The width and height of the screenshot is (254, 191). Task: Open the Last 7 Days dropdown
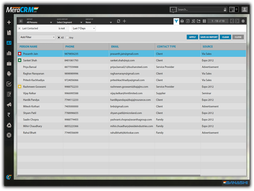coord(84,28)
